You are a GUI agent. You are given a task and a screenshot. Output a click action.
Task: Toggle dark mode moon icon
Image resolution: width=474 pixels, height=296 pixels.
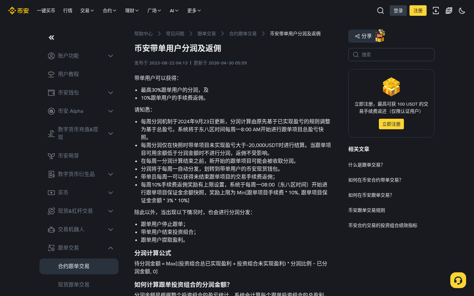click(462, 11)
